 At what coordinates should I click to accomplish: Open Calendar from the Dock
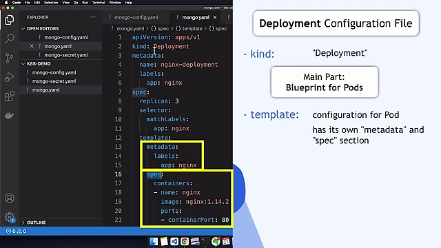[x=226, y=241]
